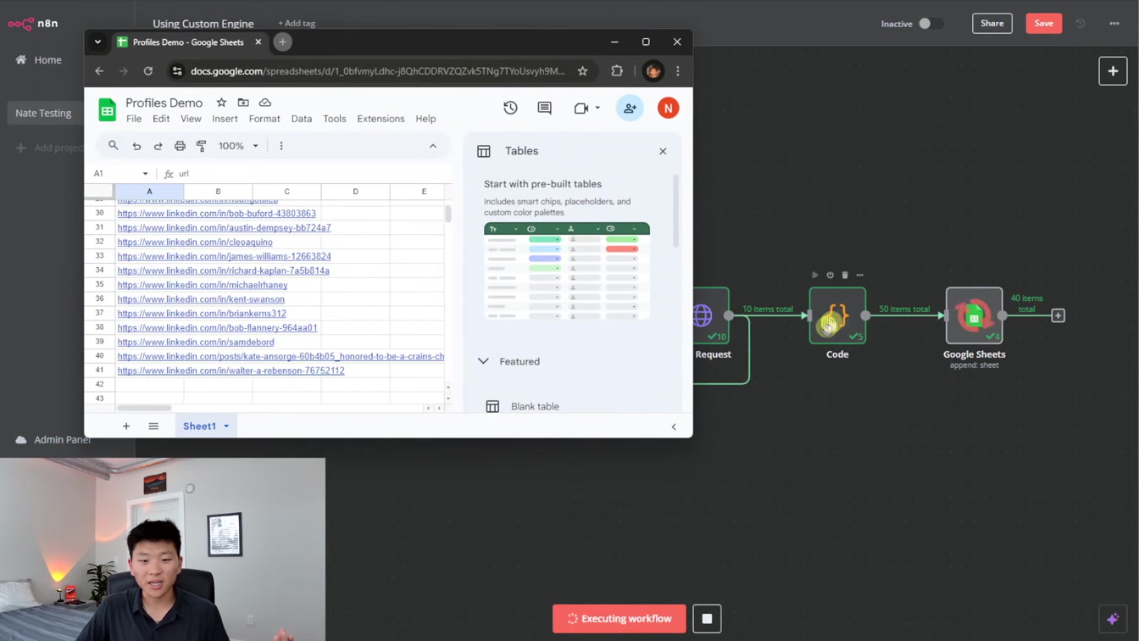The height and width of the screenshot is (641, 1139).
Task: Click the Google Sheets logo icon
Action: (107, 110)
